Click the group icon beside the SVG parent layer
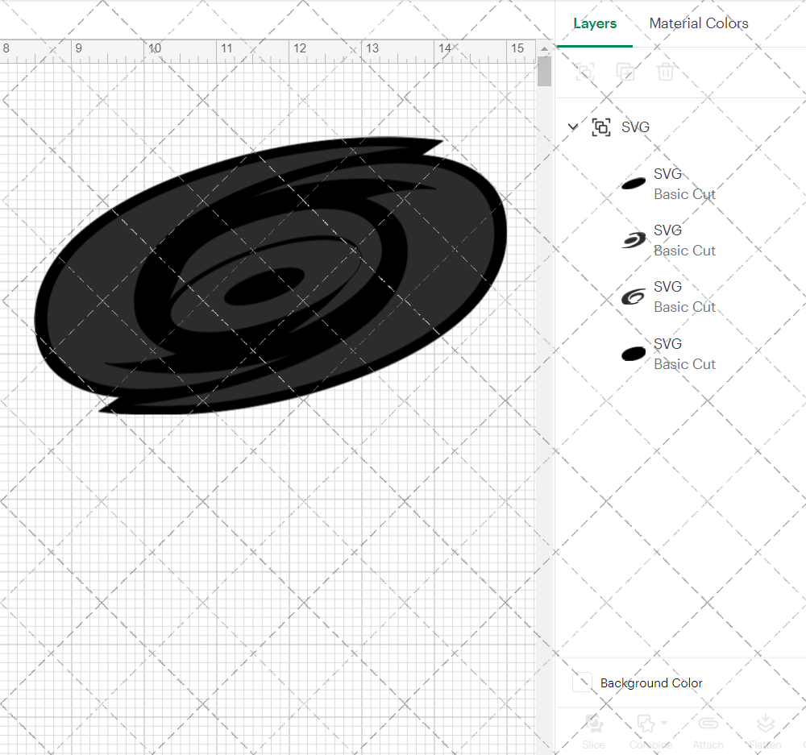Image resolution: width=806 pixels, height=755 pixels. click(x=601, y=127)
